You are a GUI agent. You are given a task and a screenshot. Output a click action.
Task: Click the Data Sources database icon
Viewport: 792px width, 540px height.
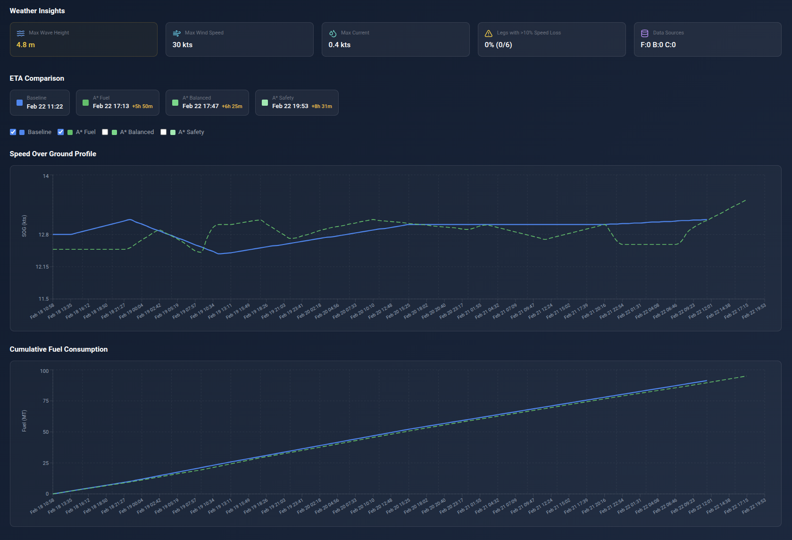645,33
